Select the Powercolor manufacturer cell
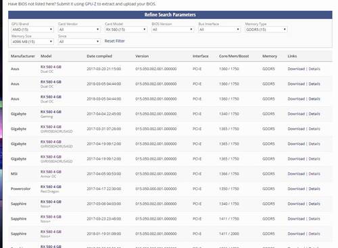 tap(20, 189)
